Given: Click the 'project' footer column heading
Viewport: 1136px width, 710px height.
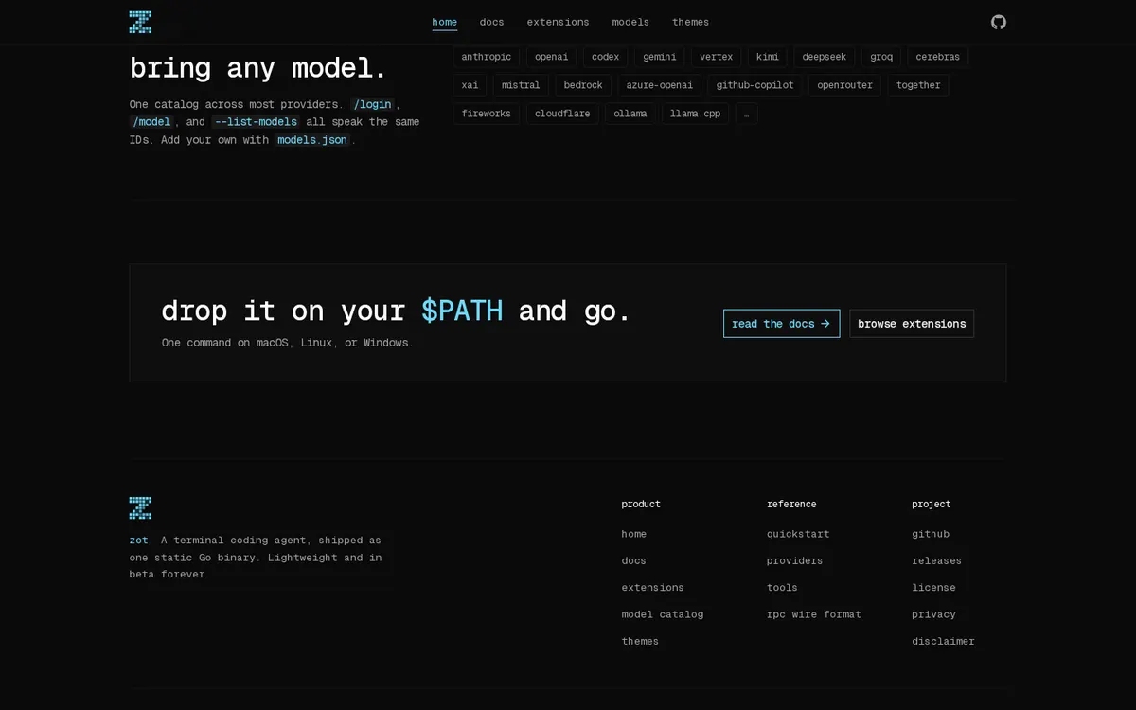Looking at the screenshot, I should (x=932, y=505).
